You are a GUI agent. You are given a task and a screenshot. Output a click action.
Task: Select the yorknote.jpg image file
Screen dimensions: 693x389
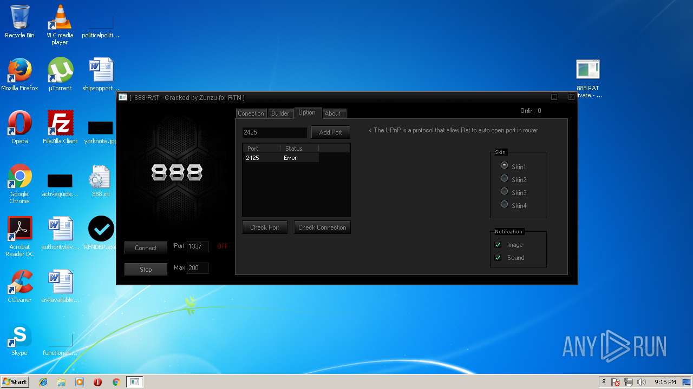[x=101, y=132]
